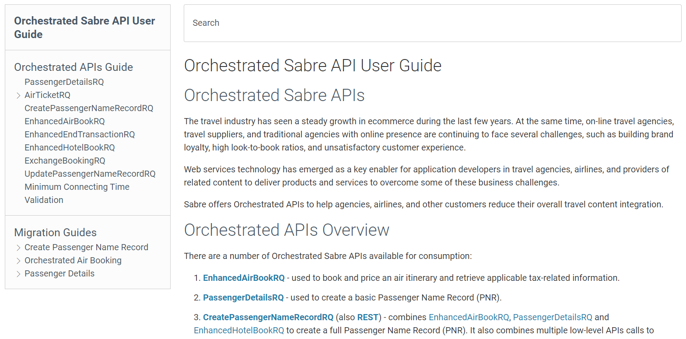Follow the bold EnhancedAirBookRQ list link
This screenshot has width=686, height=339.
[x=244, y=278]
